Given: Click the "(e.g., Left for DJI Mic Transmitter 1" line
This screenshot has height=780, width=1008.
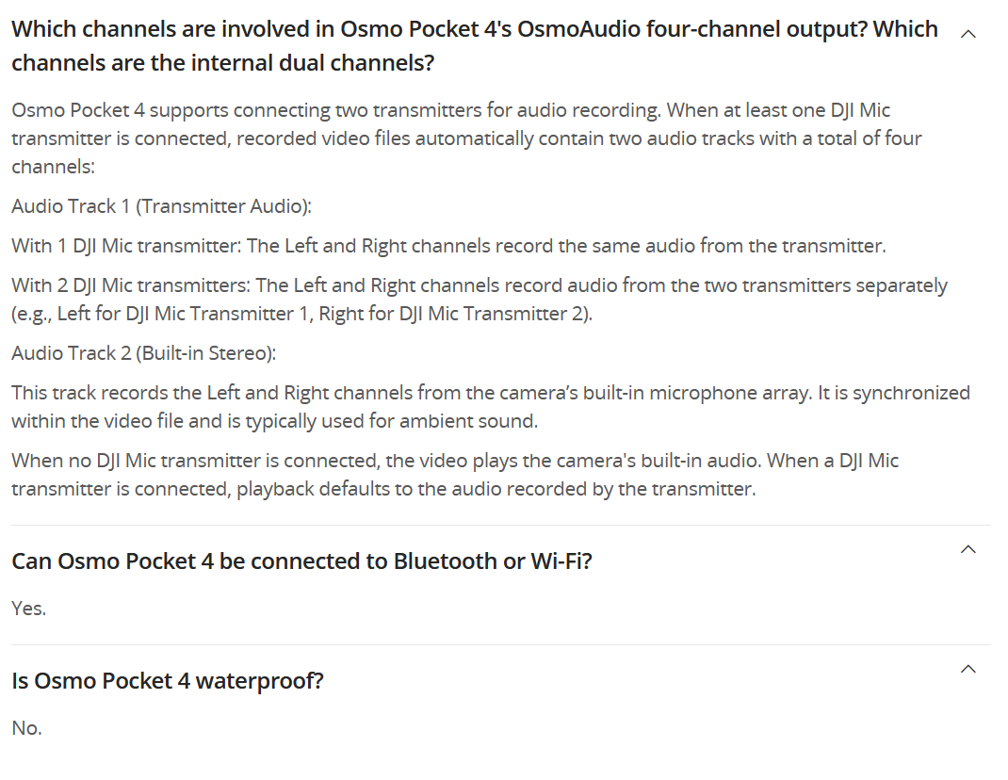Looking at the screenshot, I should pos(301,314).
